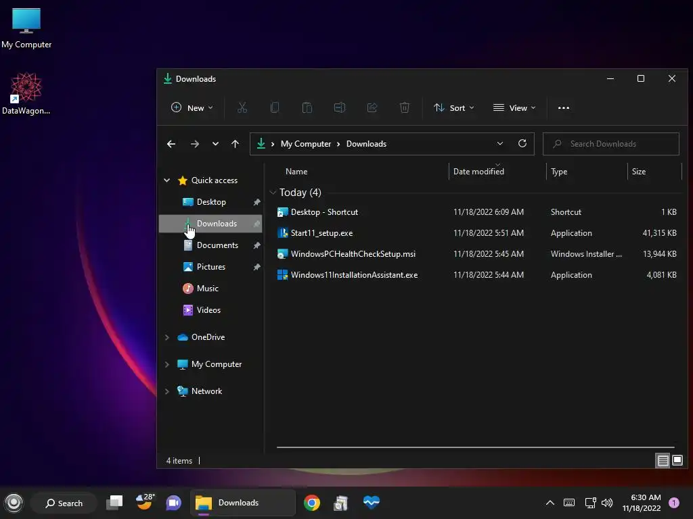Click the Delete trash icon
This screenshot has width=693, height=519.
[405, 107]
